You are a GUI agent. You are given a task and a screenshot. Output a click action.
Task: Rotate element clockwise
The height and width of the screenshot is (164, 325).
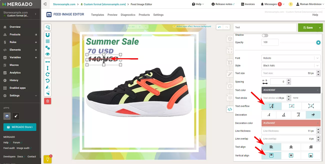pyautogui.click(x=47, y=74)
